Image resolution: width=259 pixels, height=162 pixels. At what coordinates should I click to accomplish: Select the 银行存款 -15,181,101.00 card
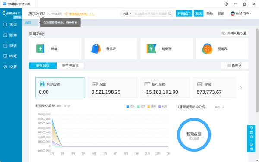(x=165, y=88)
